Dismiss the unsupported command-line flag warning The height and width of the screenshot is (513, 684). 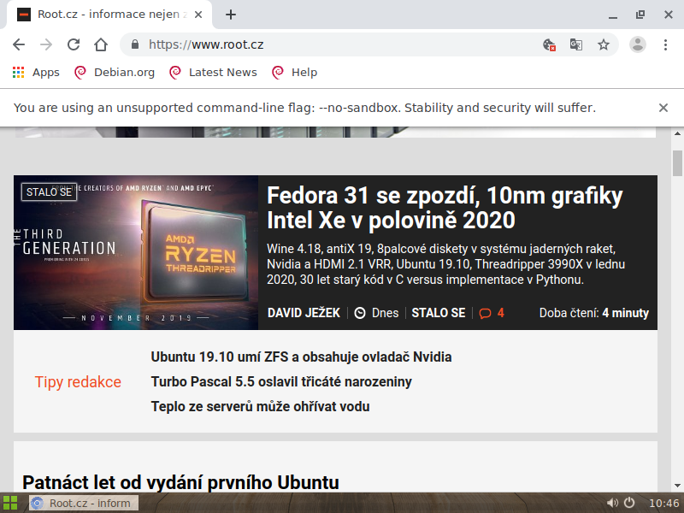(663, 108)
